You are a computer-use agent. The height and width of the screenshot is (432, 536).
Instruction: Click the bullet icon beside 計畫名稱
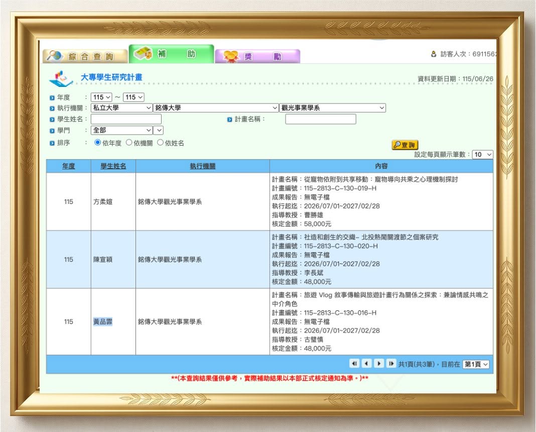pyautogui.click(x=230, y=120)
